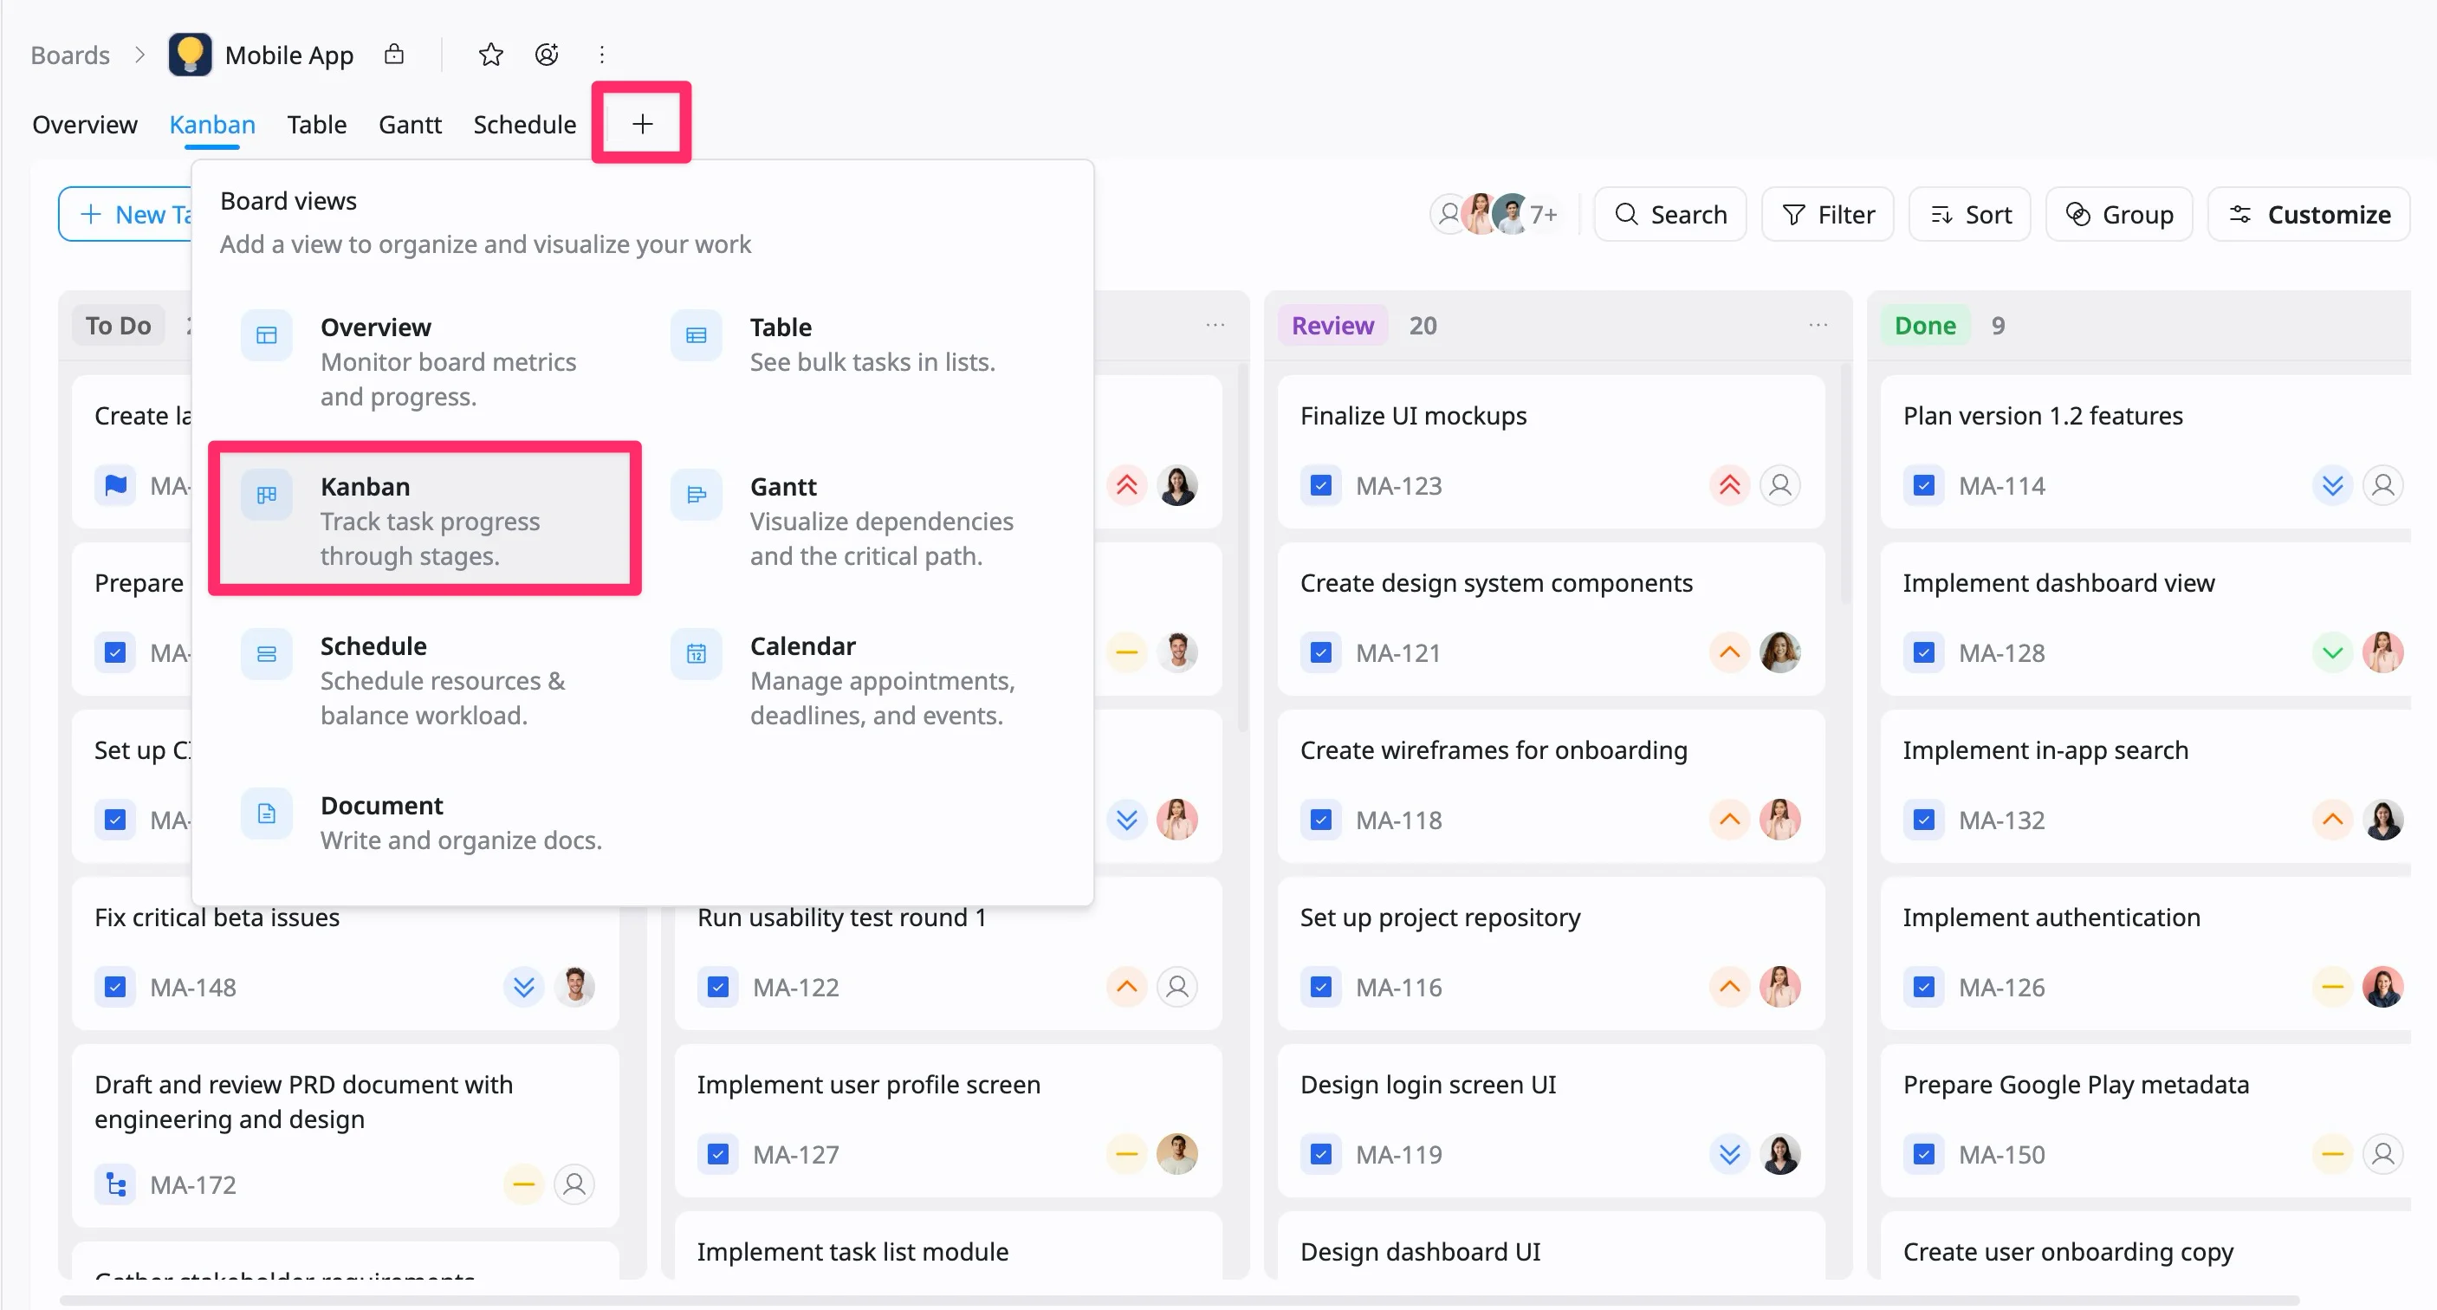The image size is (2437, 1310).
Task: Click the subtask icon on MA-172
Action: (115, 1184)
